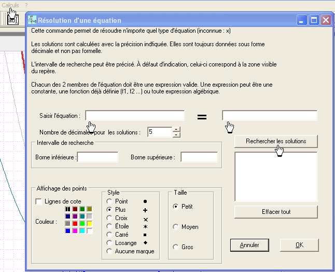Click the 3D toolbar icon

pos(13,20)
